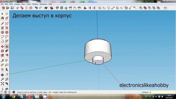Click the brown Intersect solid tool icon
Viewport: 176px width, 99px height.
145,8
